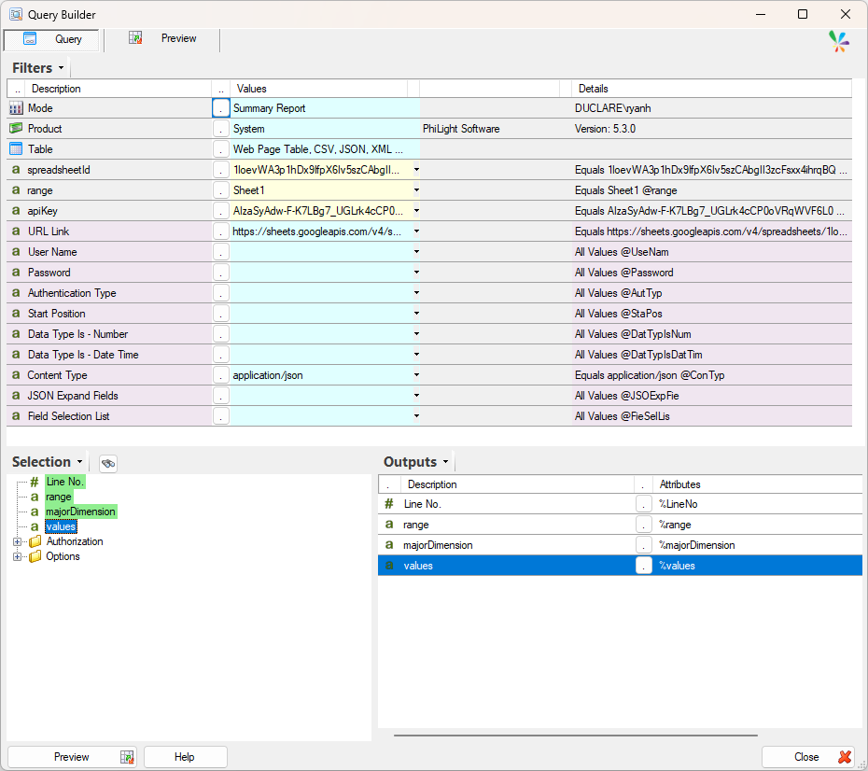Open the Content Type dropdown arrow
The width and height of the screenshot is (868, 771).
click(416, 375)
